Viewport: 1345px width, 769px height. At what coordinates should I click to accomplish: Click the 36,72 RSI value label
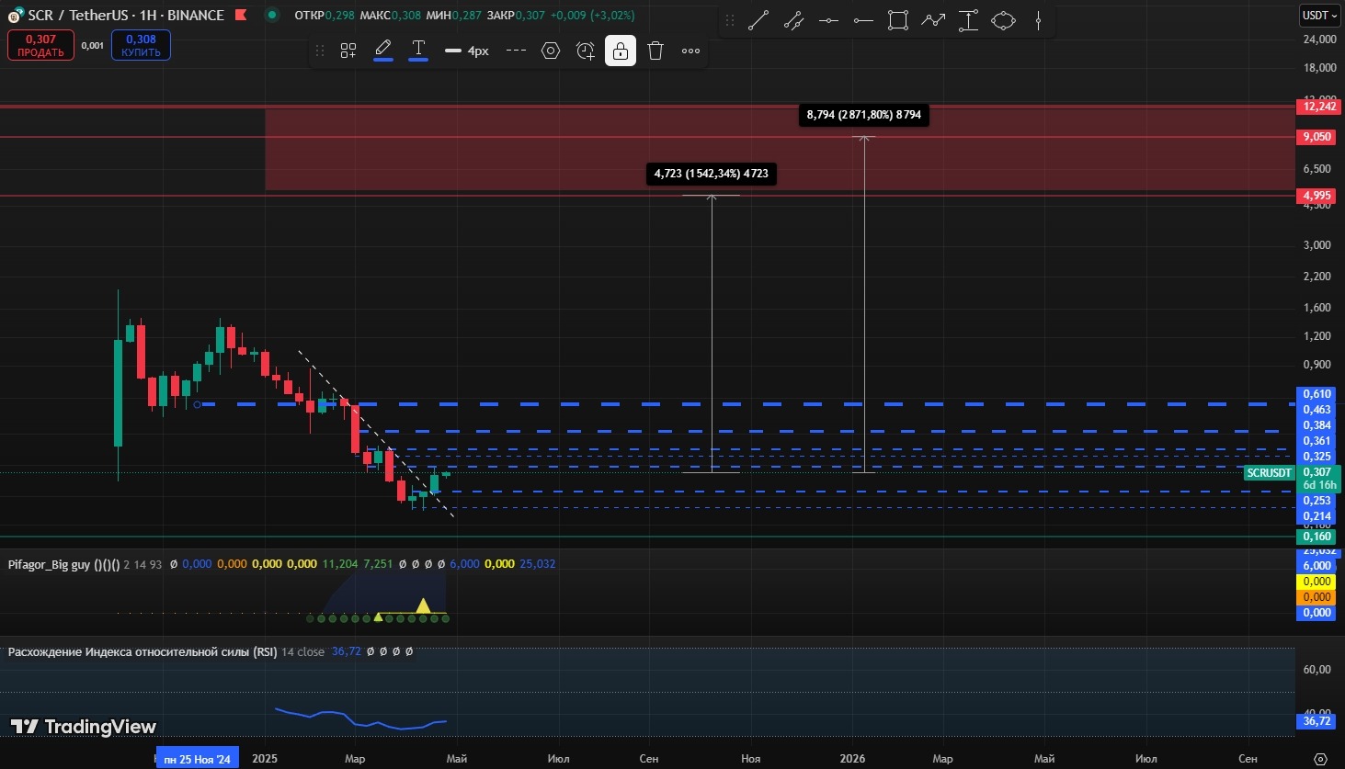click(1317, 721)
